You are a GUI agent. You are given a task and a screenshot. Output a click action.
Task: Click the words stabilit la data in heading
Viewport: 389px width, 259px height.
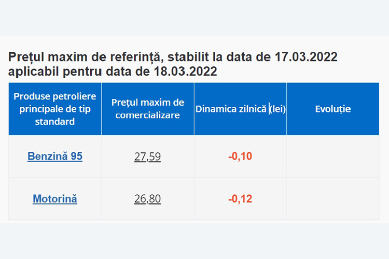click(211, 57)
